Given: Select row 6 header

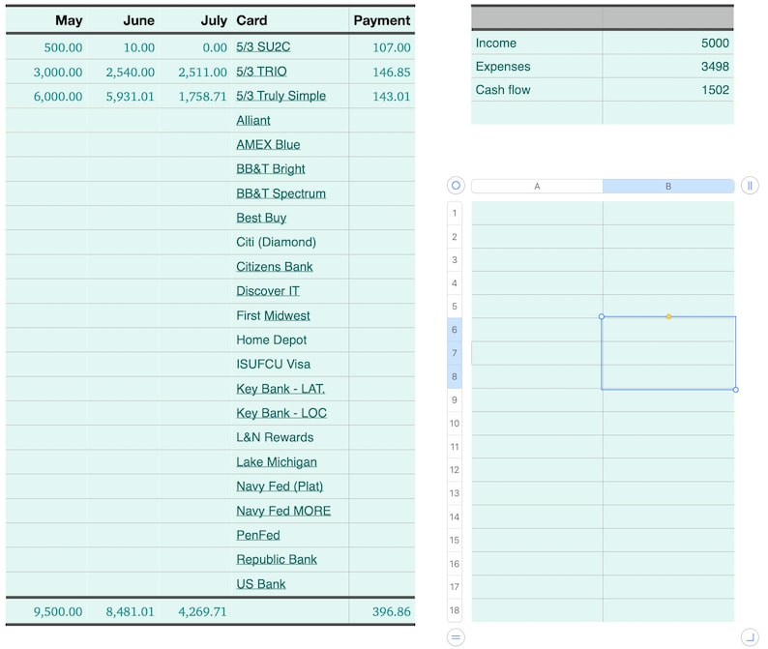Looking at the screenshot, I should [455, 330].
